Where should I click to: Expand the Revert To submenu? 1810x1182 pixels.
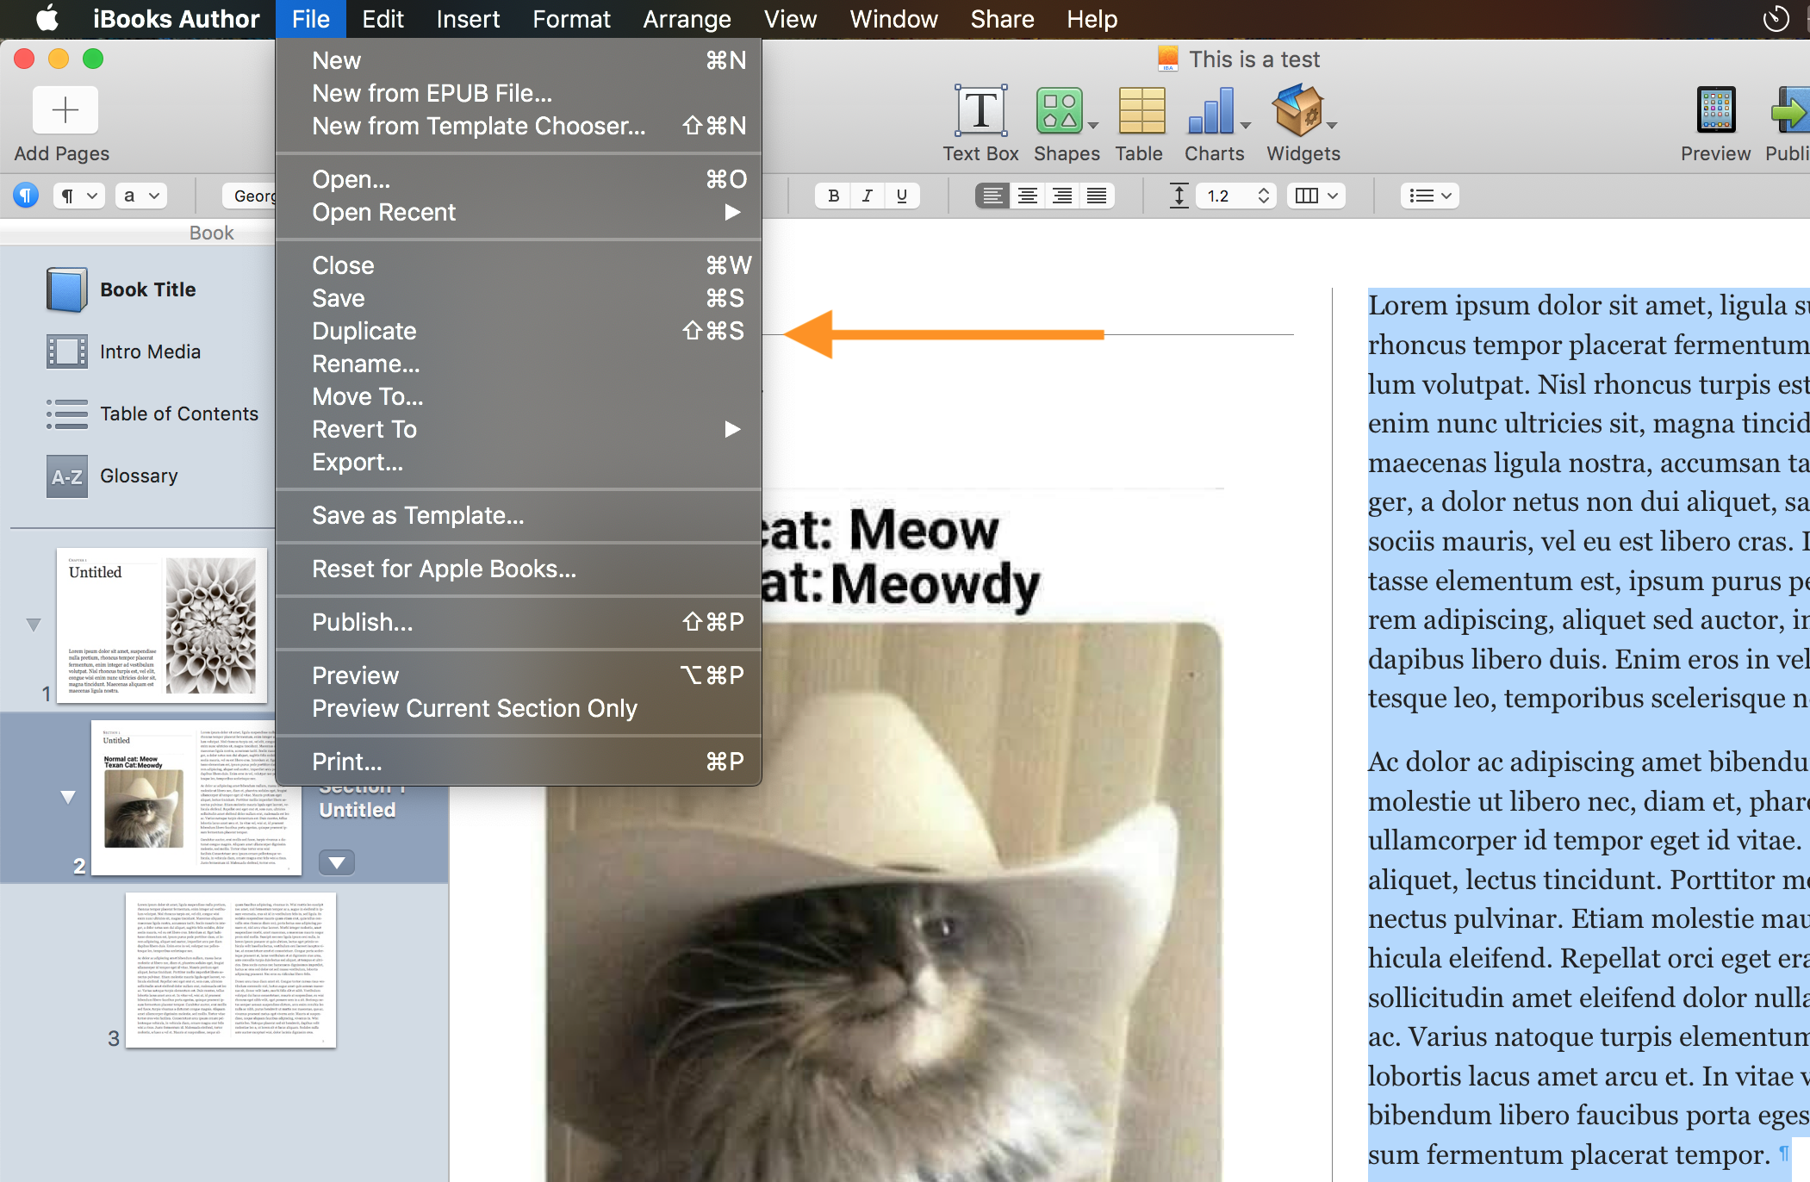click(x=519, y=429)
